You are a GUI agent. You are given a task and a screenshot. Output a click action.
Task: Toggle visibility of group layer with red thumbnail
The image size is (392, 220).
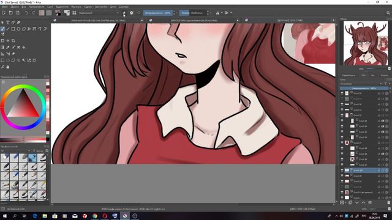pyautogui.click(x=342, y=142)
